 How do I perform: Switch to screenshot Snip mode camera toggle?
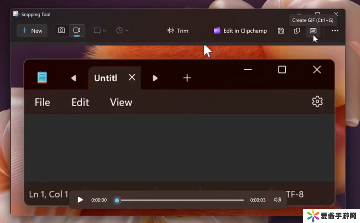click(x=61, y=30)
